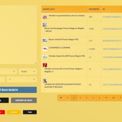Jump to first page with double-arrow icon
This screenshot has width=122, height=122.
click(x=61, y=98)
